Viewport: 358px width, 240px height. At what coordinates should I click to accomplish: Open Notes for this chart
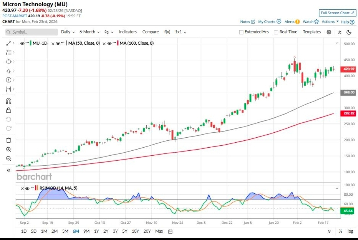tap(248, 22)
